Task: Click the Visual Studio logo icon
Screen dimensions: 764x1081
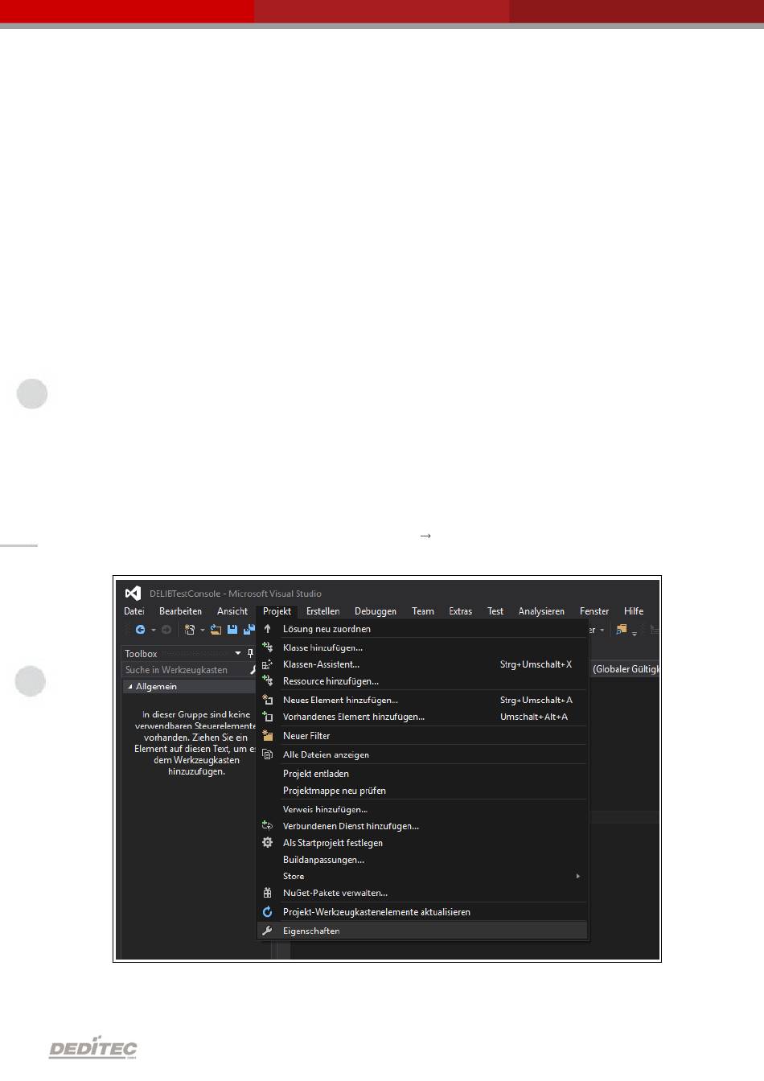Action: pyautogui.click(x=133, y=594)
